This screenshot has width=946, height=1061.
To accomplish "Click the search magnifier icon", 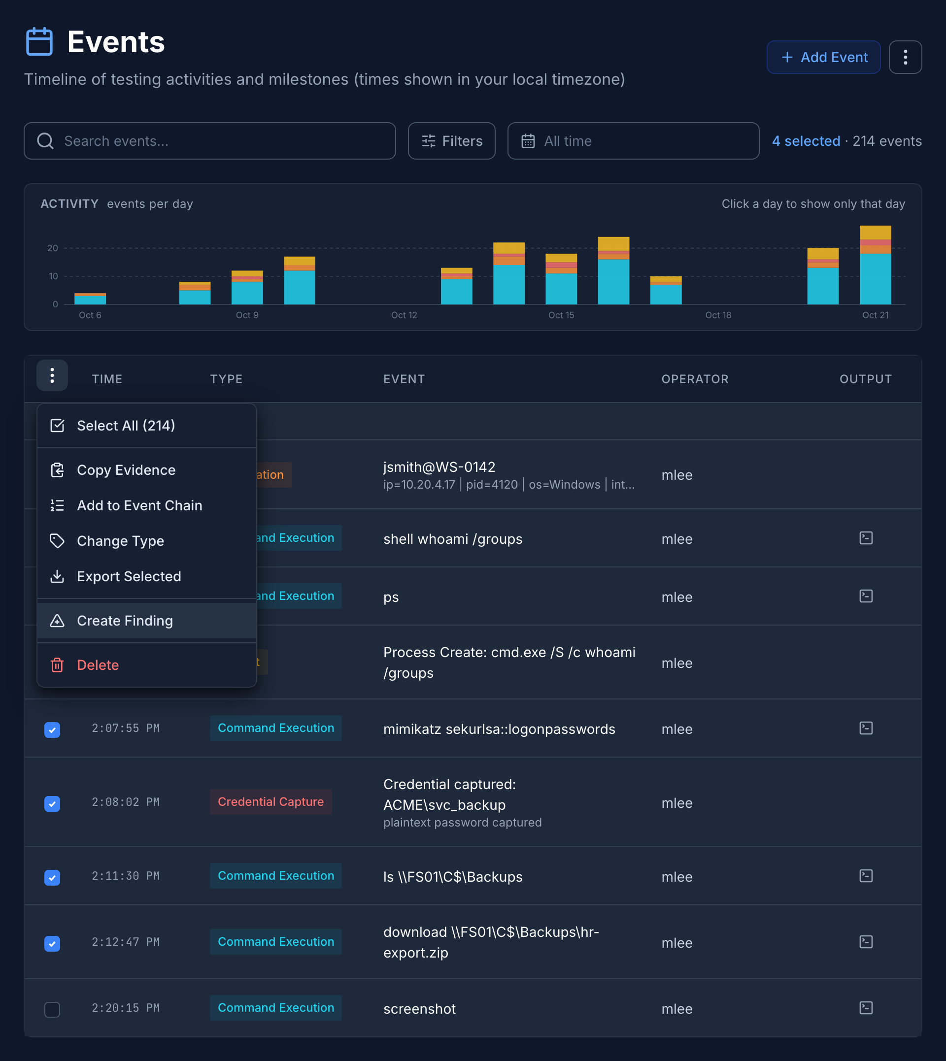I will pos(46,141).
